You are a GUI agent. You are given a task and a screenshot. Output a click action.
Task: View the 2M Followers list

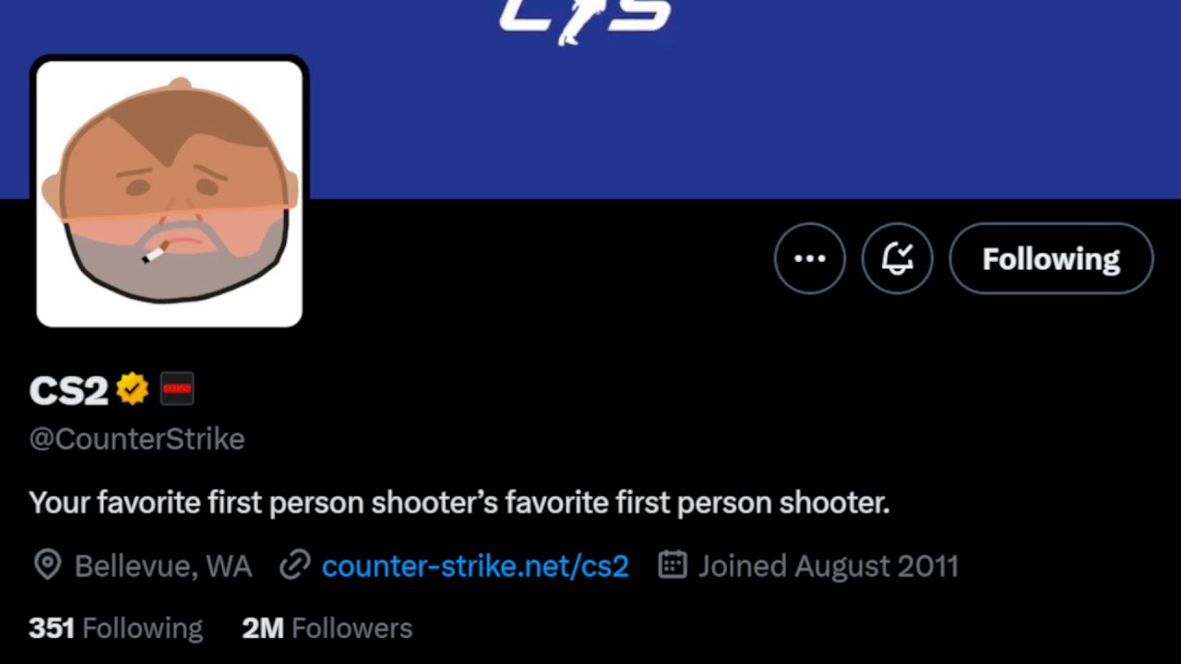(x=327, y=628)
